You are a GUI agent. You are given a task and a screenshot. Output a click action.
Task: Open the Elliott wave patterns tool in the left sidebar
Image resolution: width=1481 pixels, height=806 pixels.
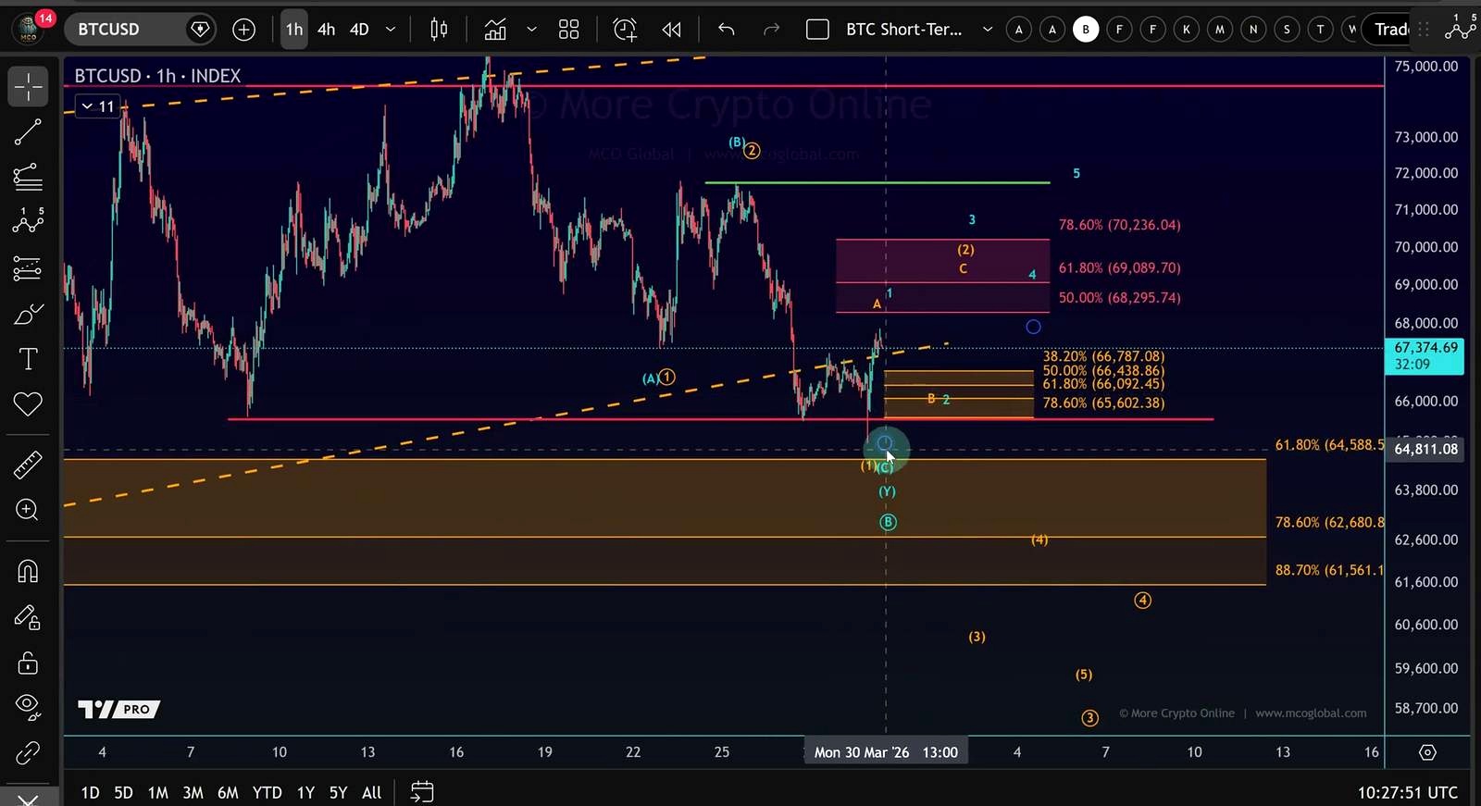[28, 220]
